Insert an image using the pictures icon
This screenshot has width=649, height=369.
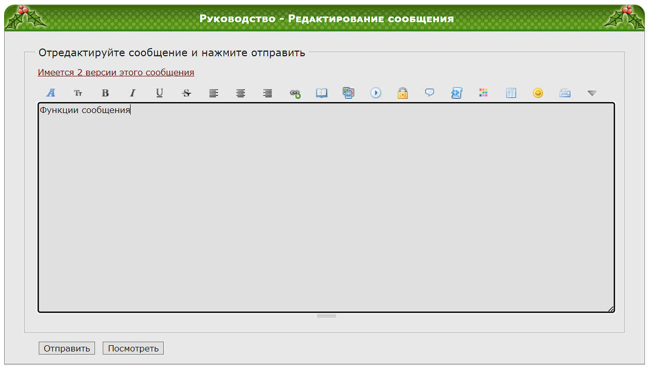tap(349, 93)
